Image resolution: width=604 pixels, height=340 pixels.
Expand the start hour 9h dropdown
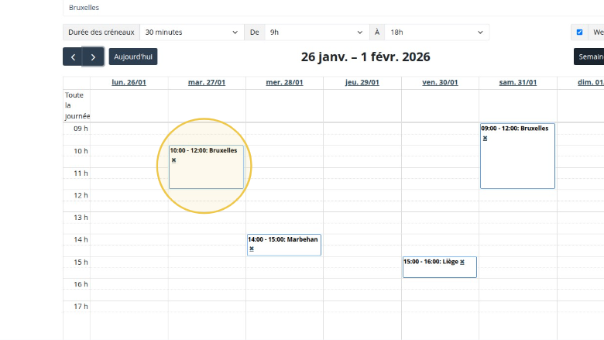tap(316, 33)
